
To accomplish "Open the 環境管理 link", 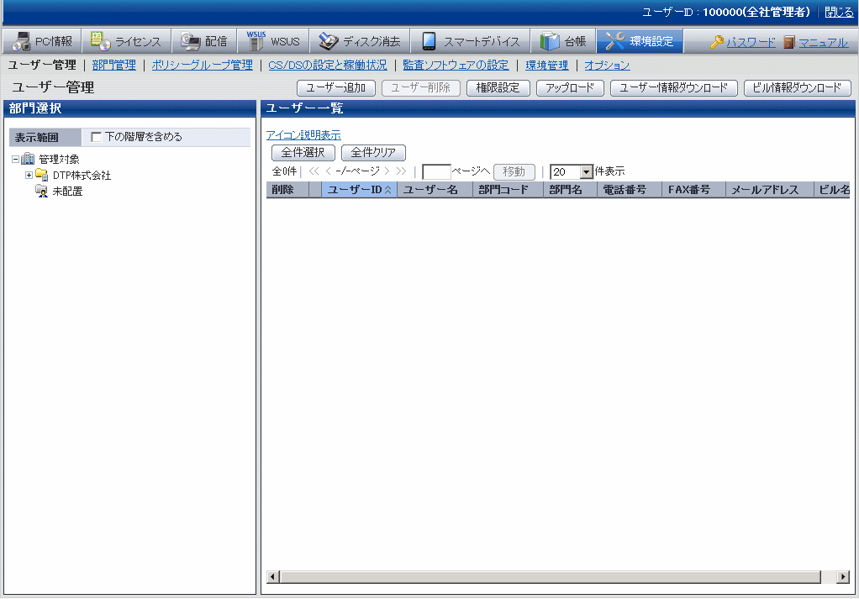I will [x=546, y=66].
